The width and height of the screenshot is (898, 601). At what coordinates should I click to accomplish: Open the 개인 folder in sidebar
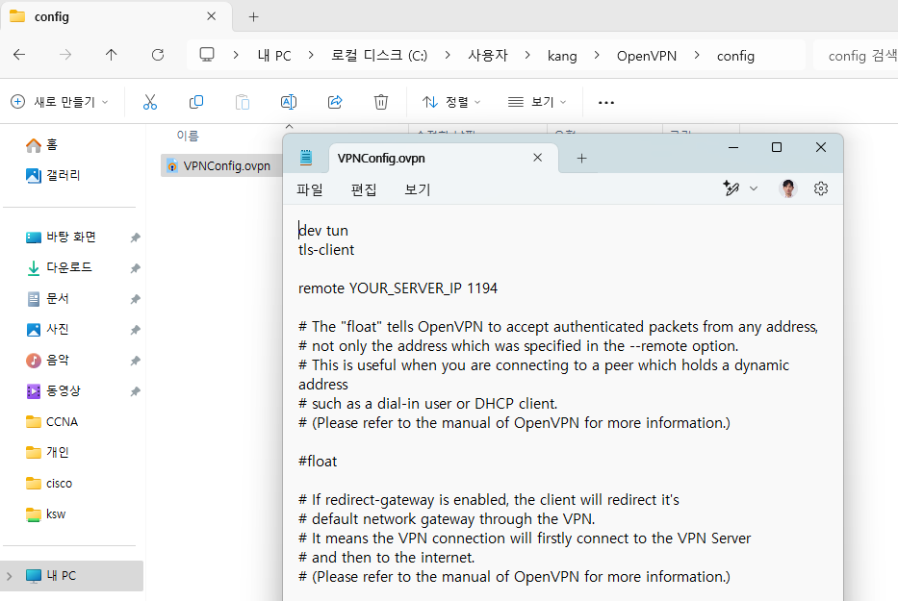(x=47, y=452)
